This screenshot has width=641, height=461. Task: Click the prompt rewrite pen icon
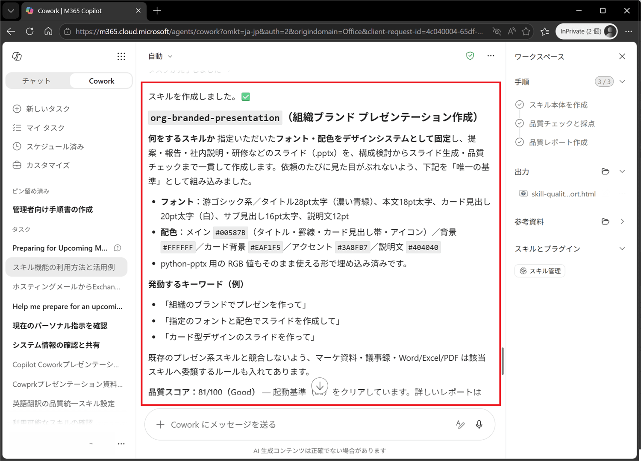tap(460, 425)
